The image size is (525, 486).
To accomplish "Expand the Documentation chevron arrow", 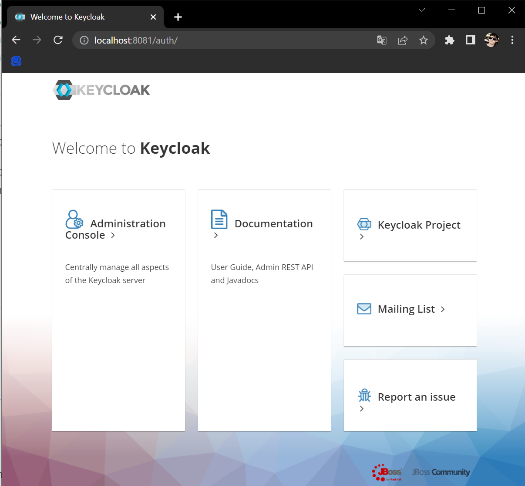I will pyautogui.click(x=216, y=235).
